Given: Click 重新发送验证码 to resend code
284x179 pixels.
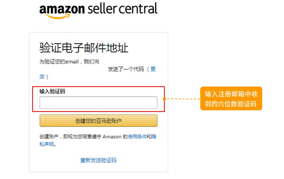Looking at the screenshot, I should 98,160.
